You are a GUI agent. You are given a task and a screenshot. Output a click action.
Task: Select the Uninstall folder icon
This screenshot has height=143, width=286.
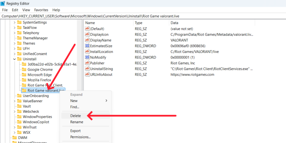pos(19,59)
